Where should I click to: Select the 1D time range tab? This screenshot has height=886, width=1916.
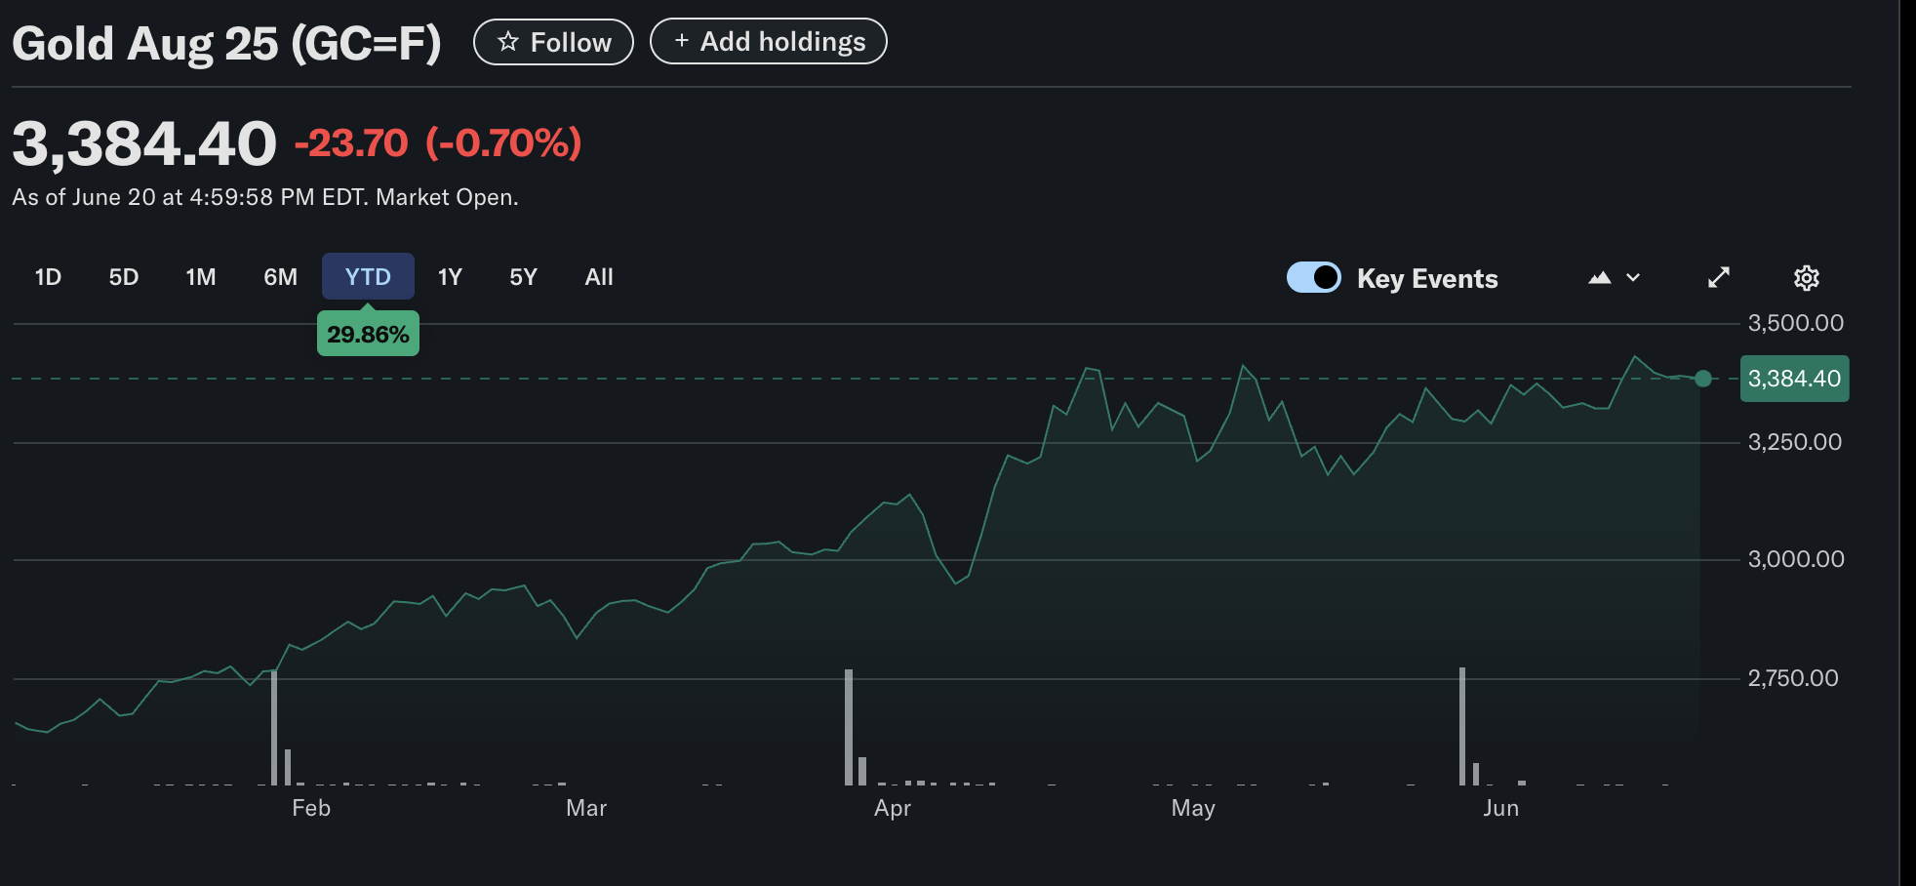[48, 277]
